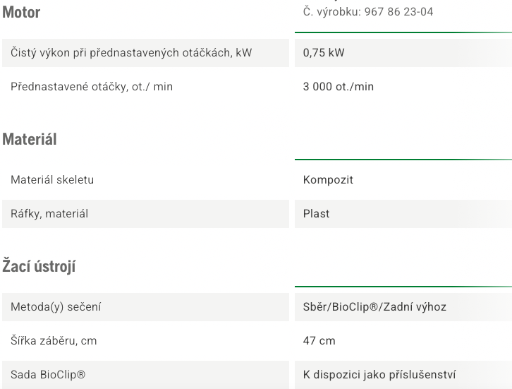Click the Ráfky, materiál row label

49,214
